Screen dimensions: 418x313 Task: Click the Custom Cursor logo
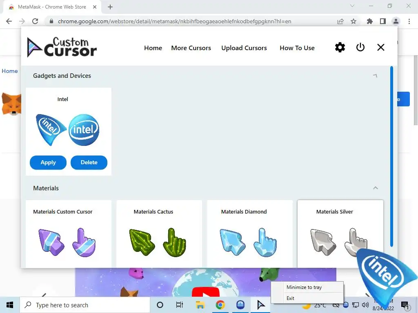[62, 47]
